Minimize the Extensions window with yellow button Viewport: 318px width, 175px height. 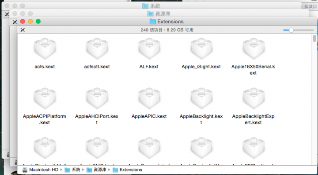click(30, 22)
